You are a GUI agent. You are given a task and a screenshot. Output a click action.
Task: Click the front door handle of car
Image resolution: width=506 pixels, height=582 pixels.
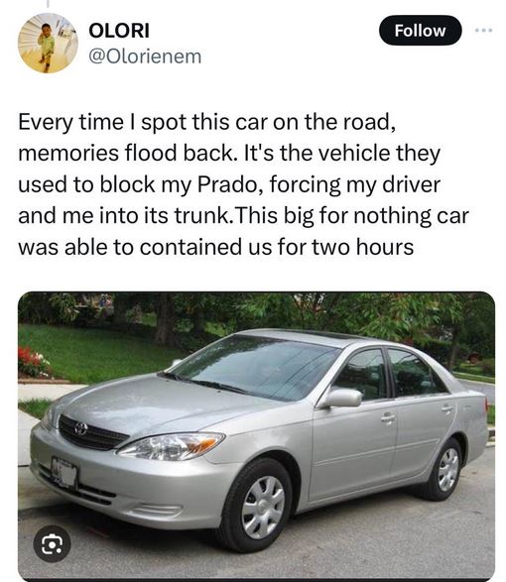[388, 418]
